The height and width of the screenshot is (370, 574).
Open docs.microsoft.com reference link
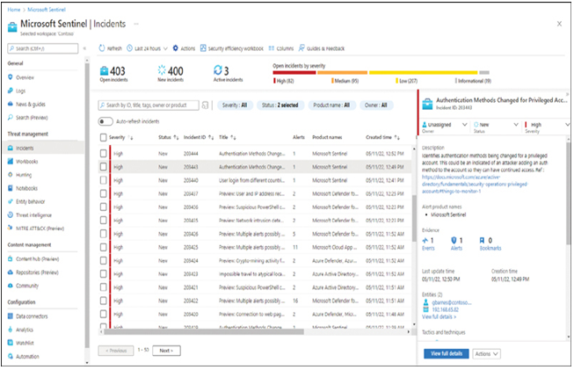475,184
